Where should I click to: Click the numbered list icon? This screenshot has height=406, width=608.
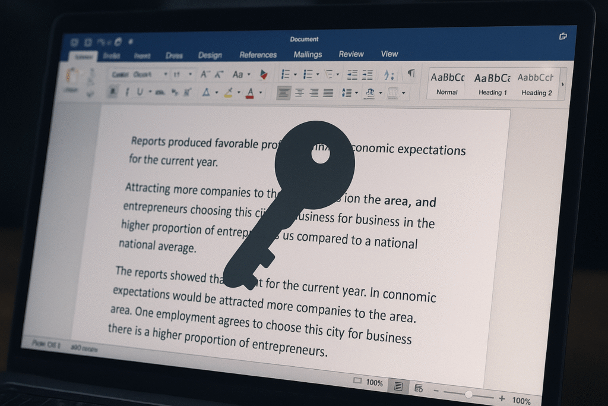pos(308,74)
